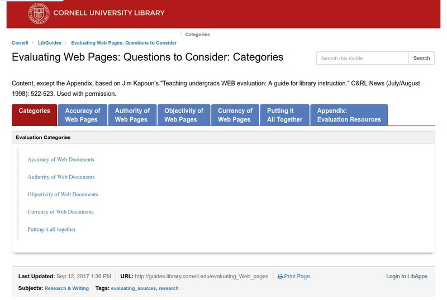Click the guide URL text in footer

point(202,277)
